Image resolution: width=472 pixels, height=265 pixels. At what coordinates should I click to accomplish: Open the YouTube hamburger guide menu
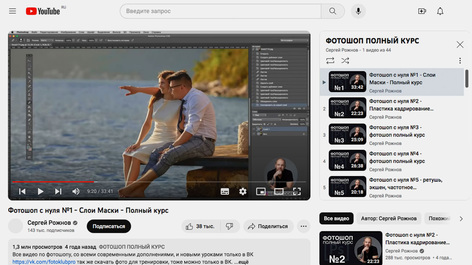click(x=12, y=11)
